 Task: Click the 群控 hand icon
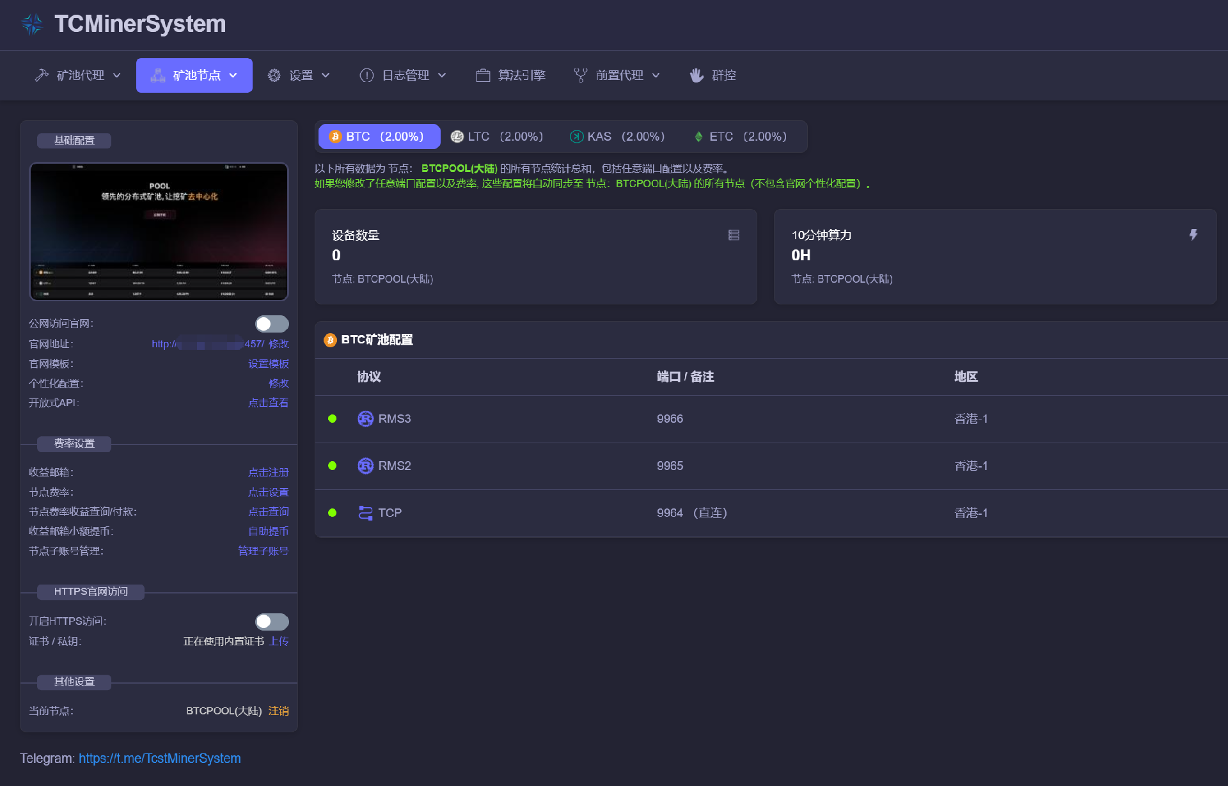pos(697,75)
